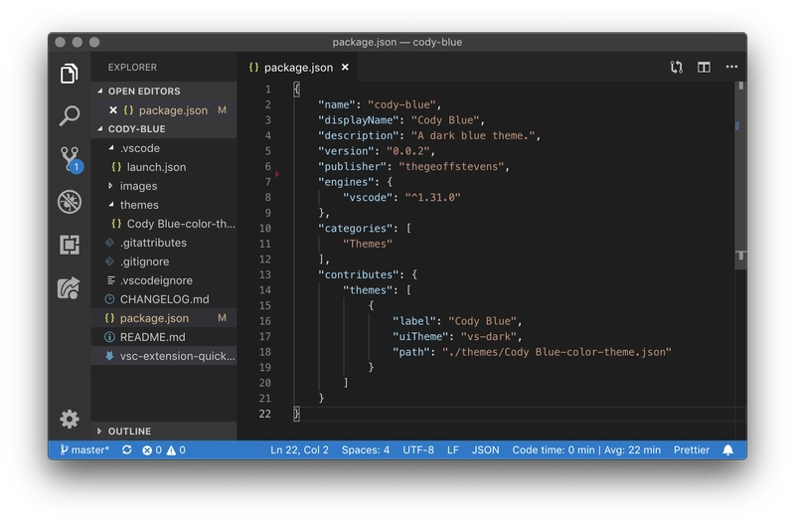Click the Open Changes compare icon
This screenshot has height=523, width=795.
click(x=676, y=67)
